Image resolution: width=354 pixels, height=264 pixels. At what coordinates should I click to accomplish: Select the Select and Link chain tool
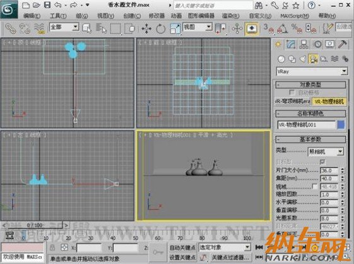[x=10, y=28]
